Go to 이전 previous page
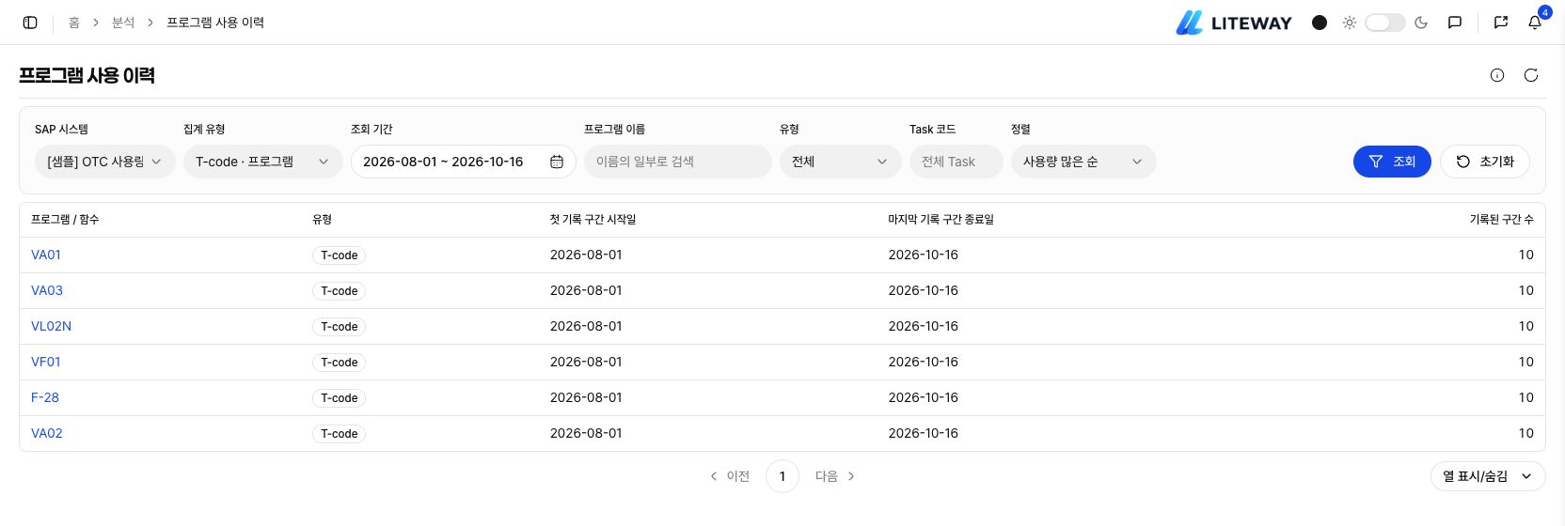Screen dimensions: 1565x526 coord(730,476)
